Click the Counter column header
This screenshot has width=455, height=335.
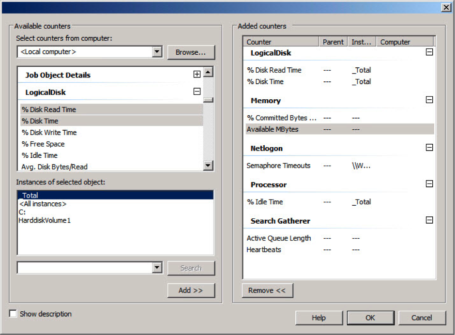(x=281, y=42)
